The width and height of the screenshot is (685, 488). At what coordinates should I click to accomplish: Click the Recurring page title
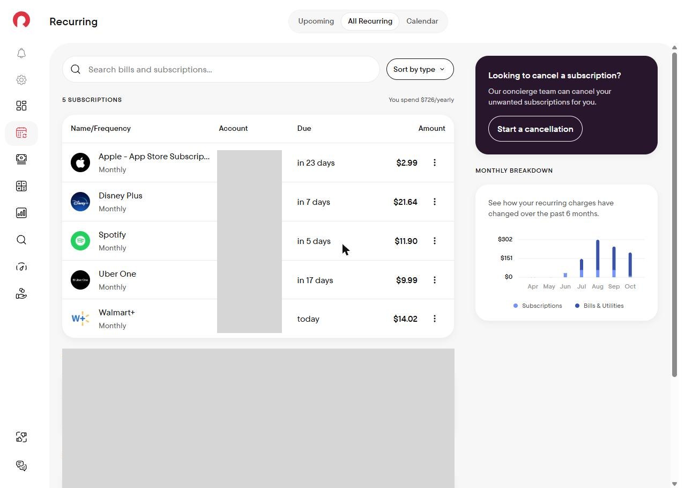(x=73, y=22)
